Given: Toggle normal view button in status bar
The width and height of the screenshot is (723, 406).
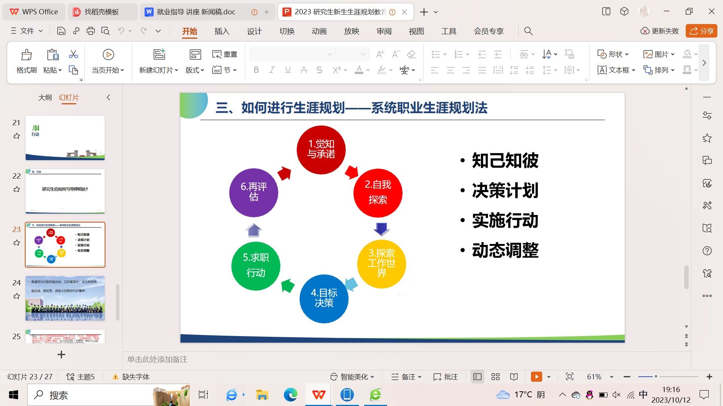Looking at the screenshot, I should coord(477,377).
